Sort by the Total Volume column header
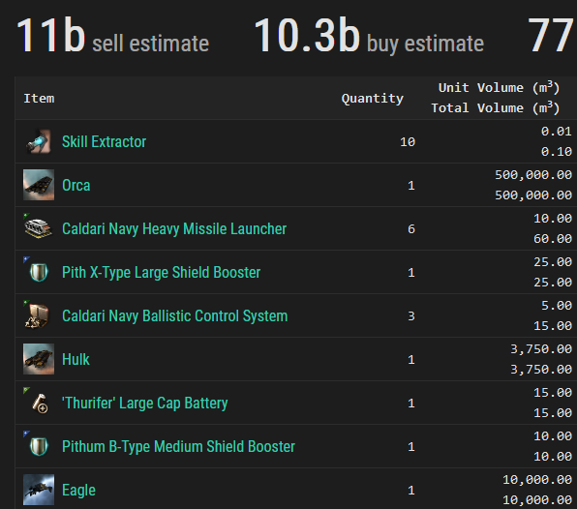 (496, 107)
